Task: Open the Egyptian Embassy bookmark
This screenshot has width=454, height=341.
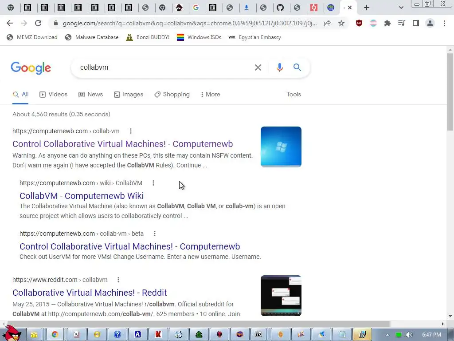Action: coord(255,37)
